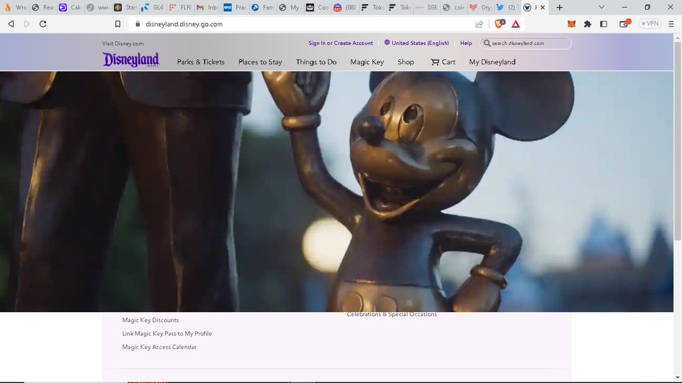The image size is (682, 383).
Task: Go back with the browser back arrow
Action: [x=11, y=24]
